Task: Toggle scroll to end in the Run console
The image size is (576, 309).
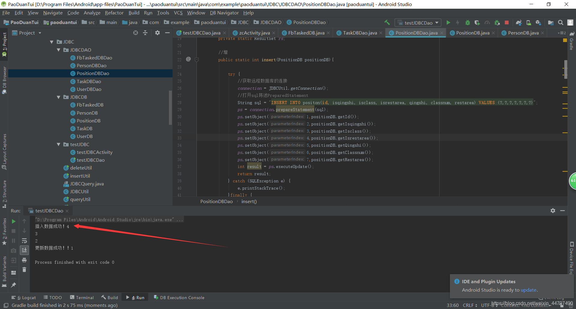Action: (x=24, y=250)
